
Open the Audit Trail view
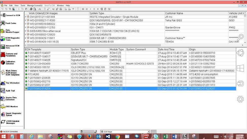coord(8,91)
